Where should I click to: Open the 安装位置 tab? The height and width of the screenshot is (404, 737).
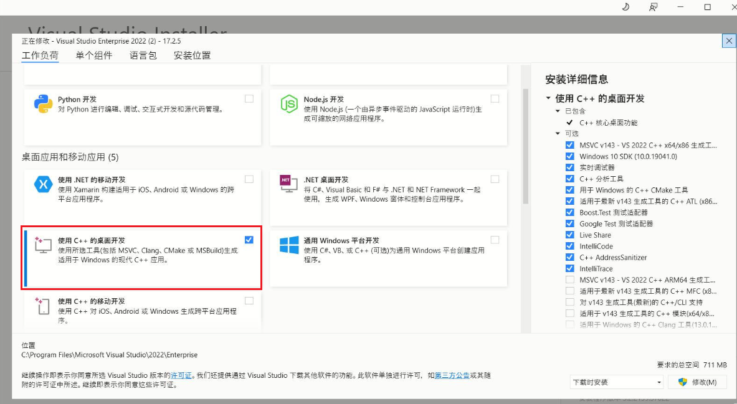(193, 55)
